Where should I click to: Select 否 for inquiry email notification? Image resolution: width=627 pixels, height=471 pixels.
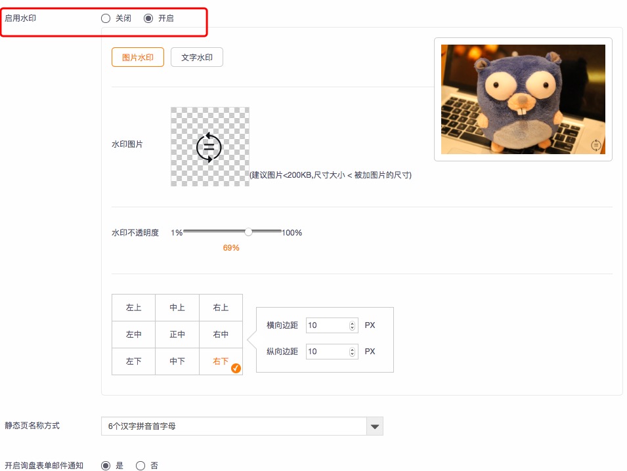click(141, 466)
